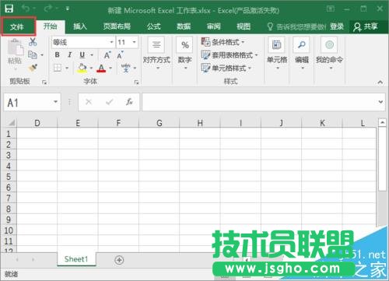The height and width of the screenshot is (281, 389).
Task: Open the 文件 (File) tab
Action: point(18,26)
